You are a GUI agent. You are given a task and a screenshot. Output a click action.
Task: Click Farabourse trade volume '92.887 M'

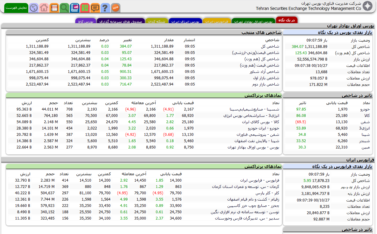(322, 219)
